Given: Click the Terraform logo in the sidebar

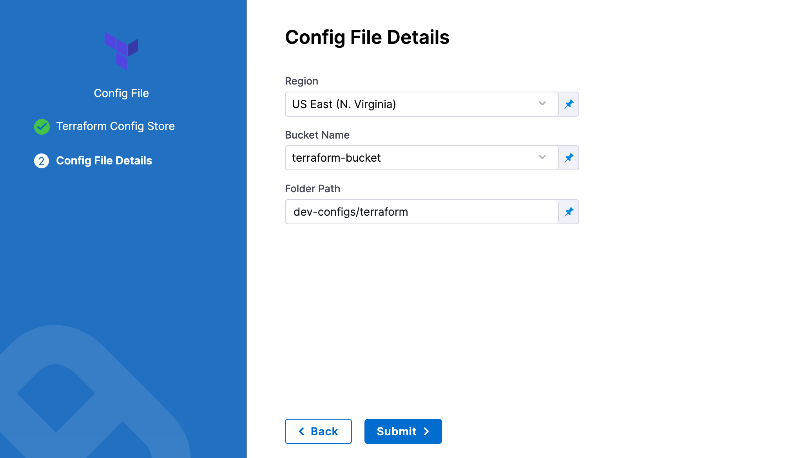Looking at the screenshot, I should [x=121, y=50].
